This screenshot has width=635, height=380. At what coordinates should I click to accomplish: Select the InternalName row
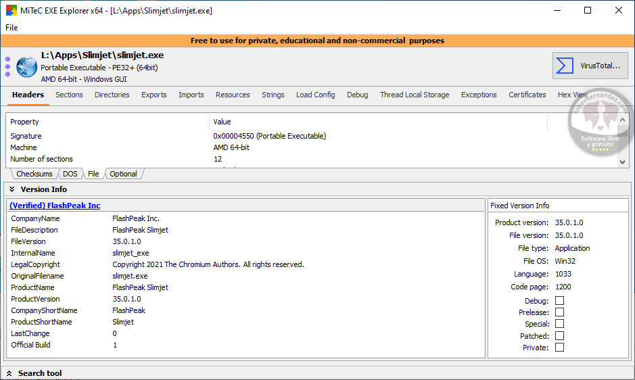coord(246,253)
